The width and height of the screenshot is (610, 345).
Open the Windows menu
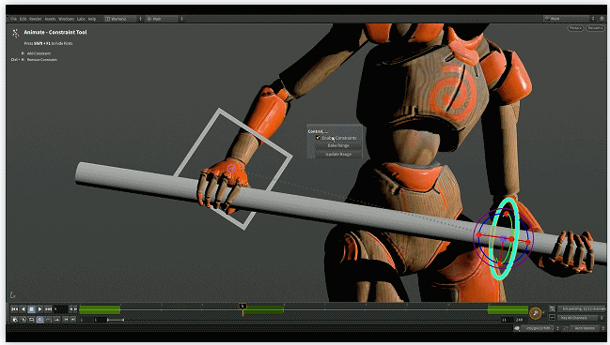pos(66,19)
